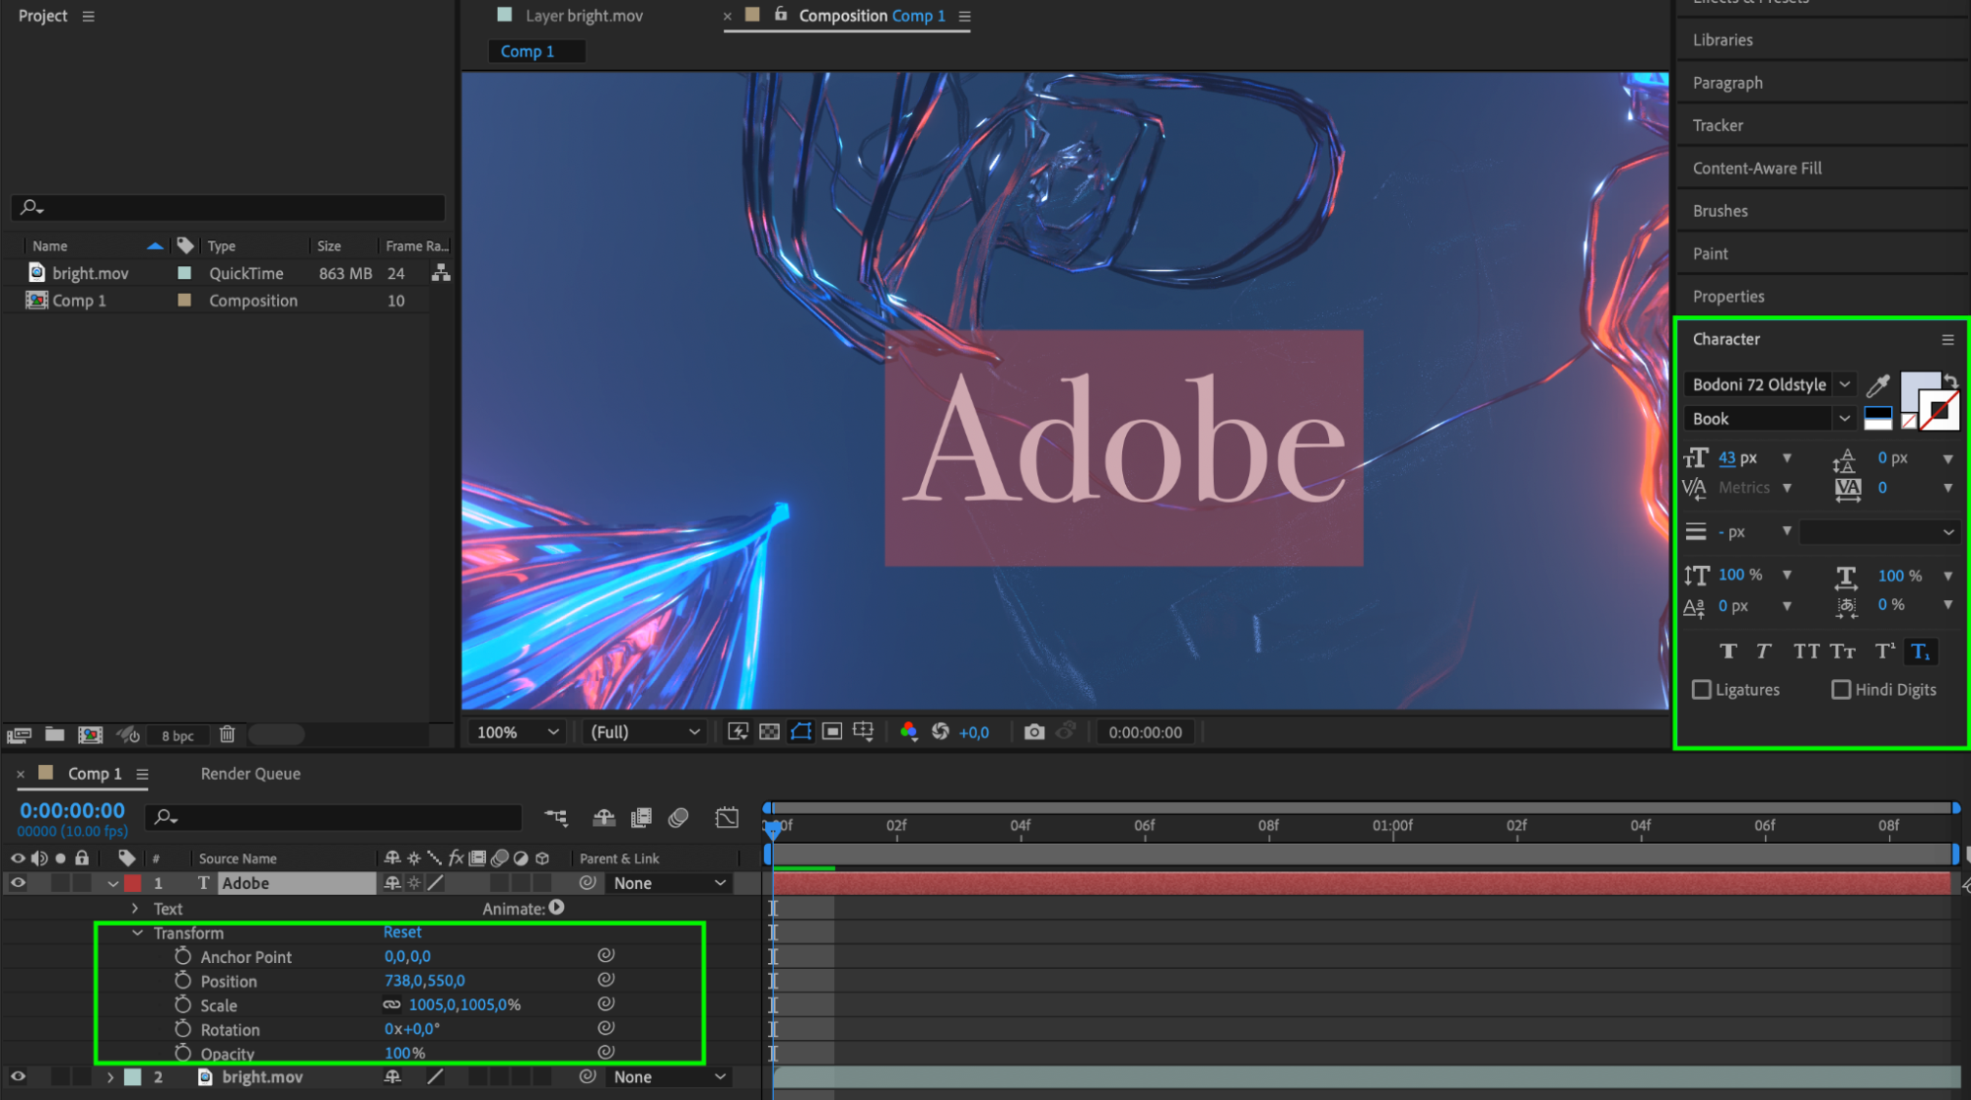Image resolution: width=1971 pixels, height=1100 pixels.
Task: Turn off Subscript text style
Action: (x=1920, y=651)
